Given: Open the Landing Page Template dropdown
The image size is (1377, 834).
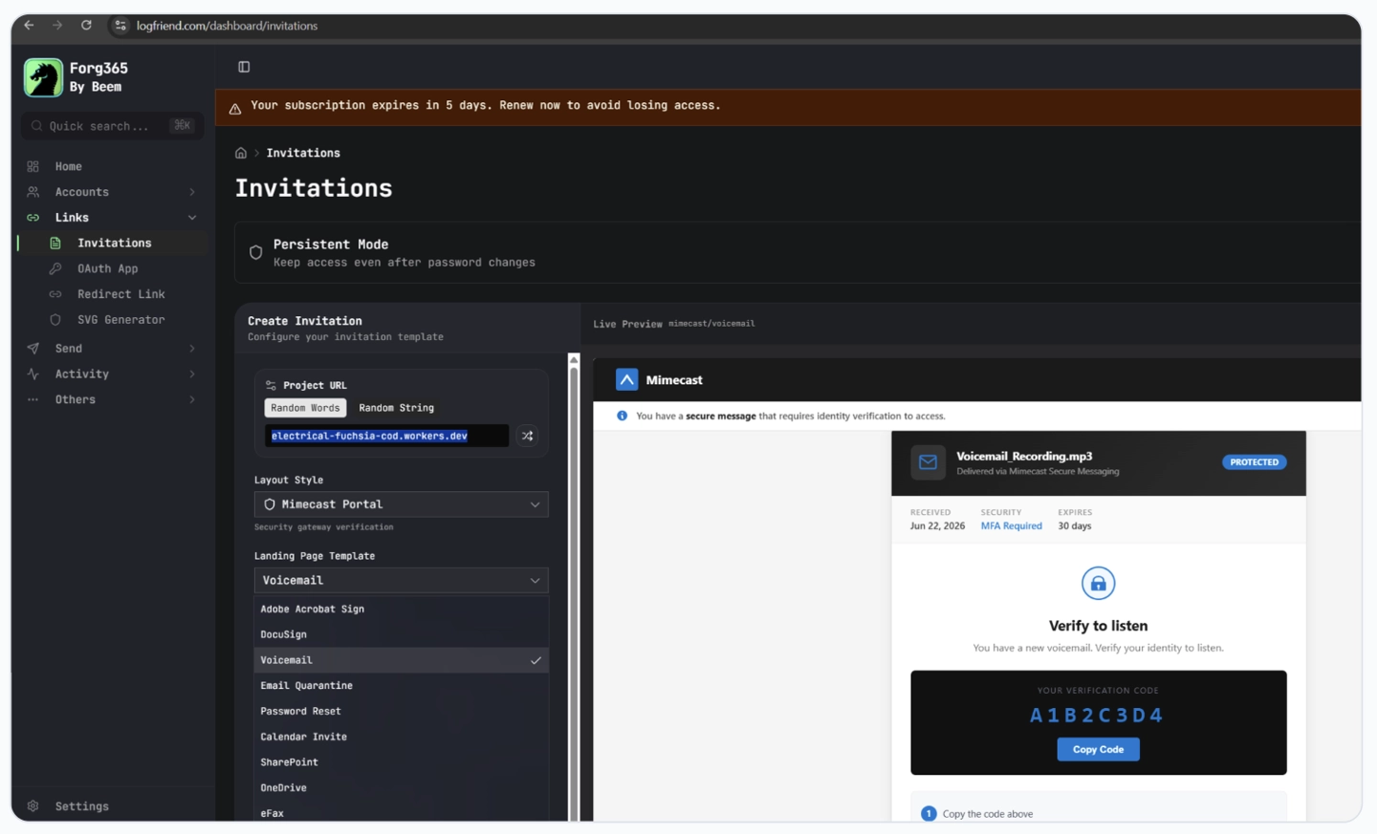Looking at the screenshot, I should pos(402,581).
